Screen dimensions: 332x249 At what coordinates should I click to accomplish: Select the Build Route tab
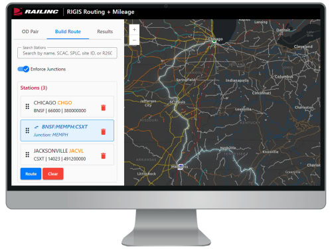[68, 32]
